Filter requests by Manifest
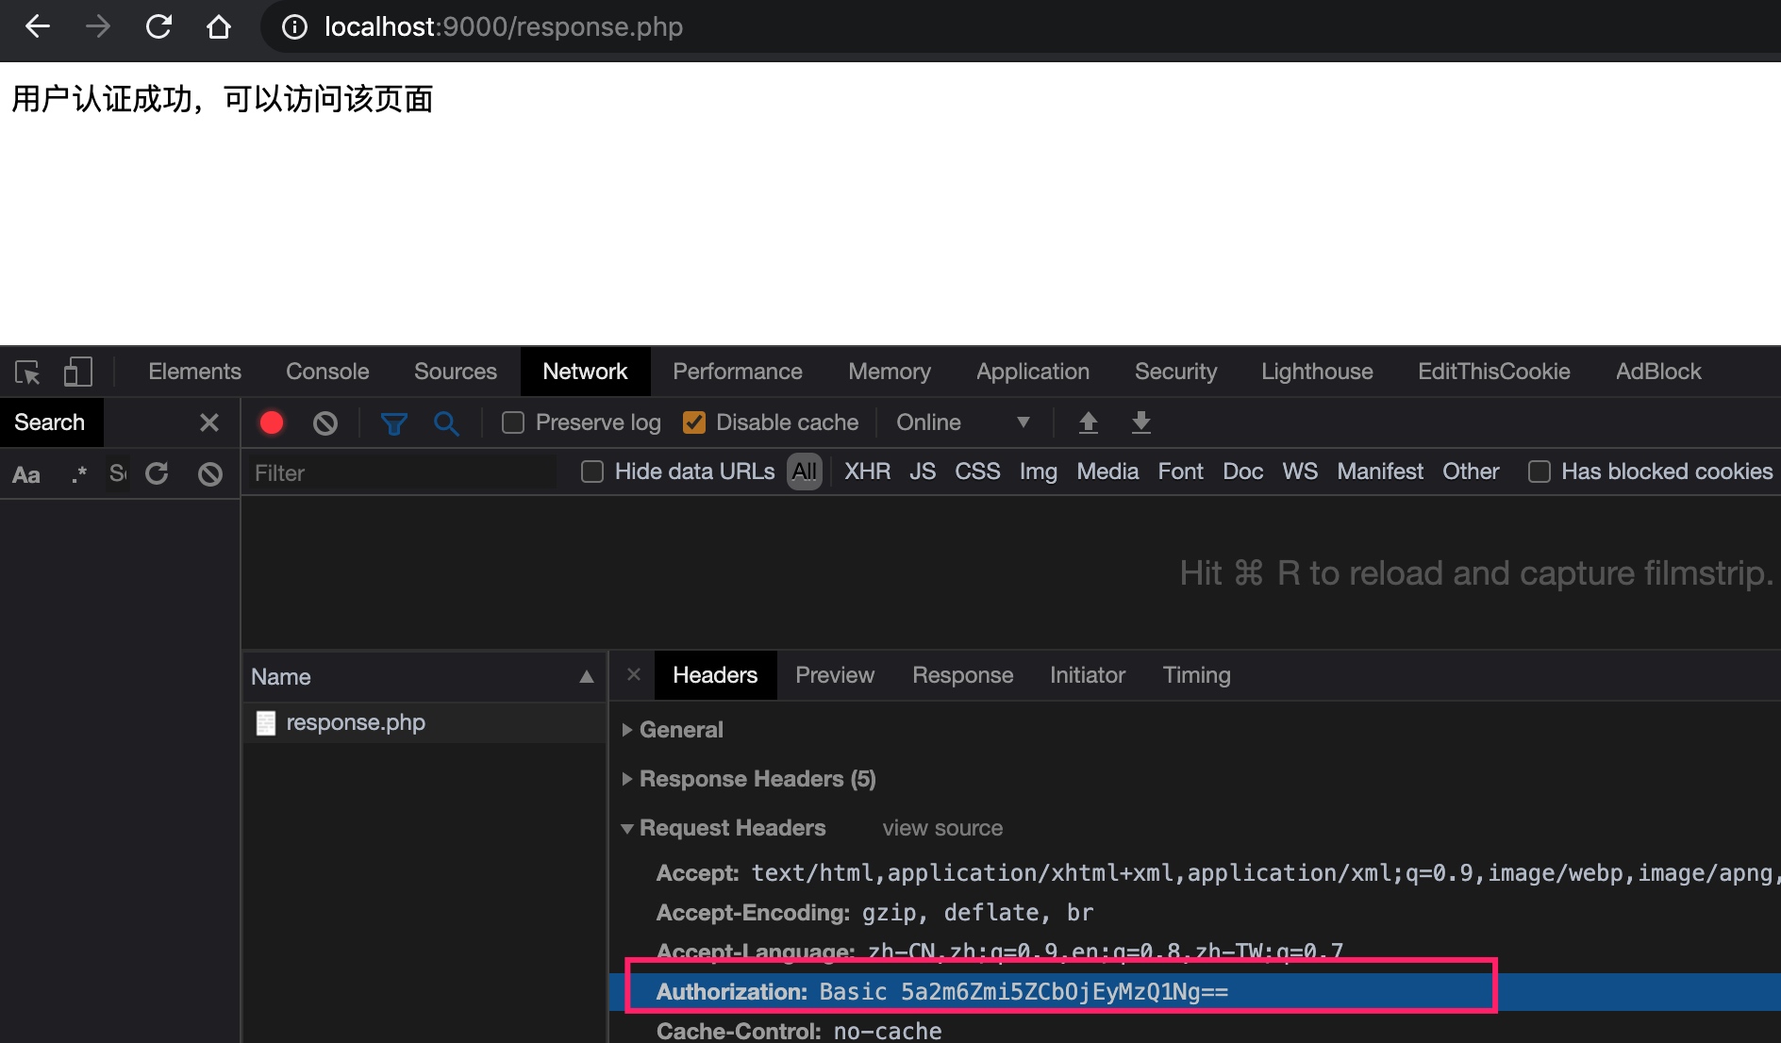The height and width of the screenshot is (1043, 1781). 1380,472
